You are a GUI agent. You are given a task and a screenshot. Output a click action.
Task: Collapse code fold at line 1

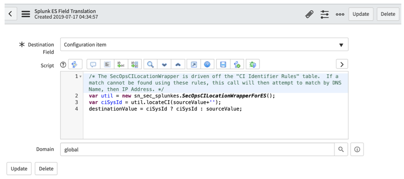click(80, 77)
